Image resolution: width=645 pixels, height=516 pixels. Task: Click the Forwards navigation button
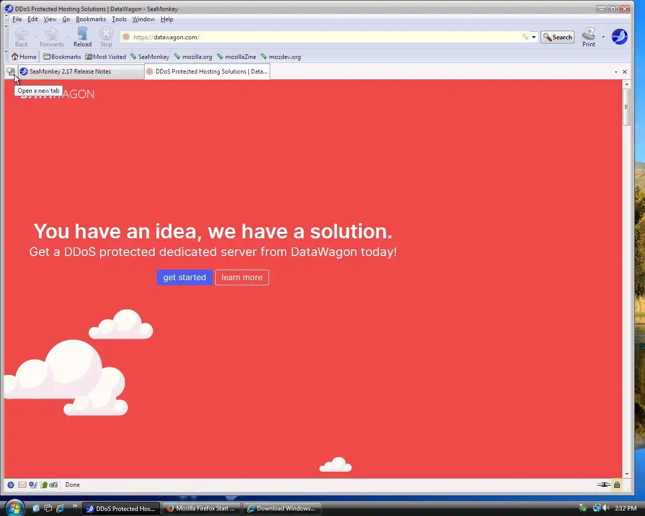point(51,37)
